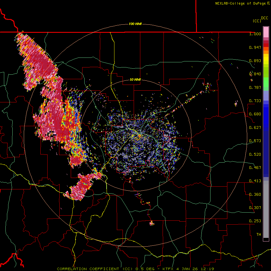Select the 0.680 scale value

[x=255, y=114]
